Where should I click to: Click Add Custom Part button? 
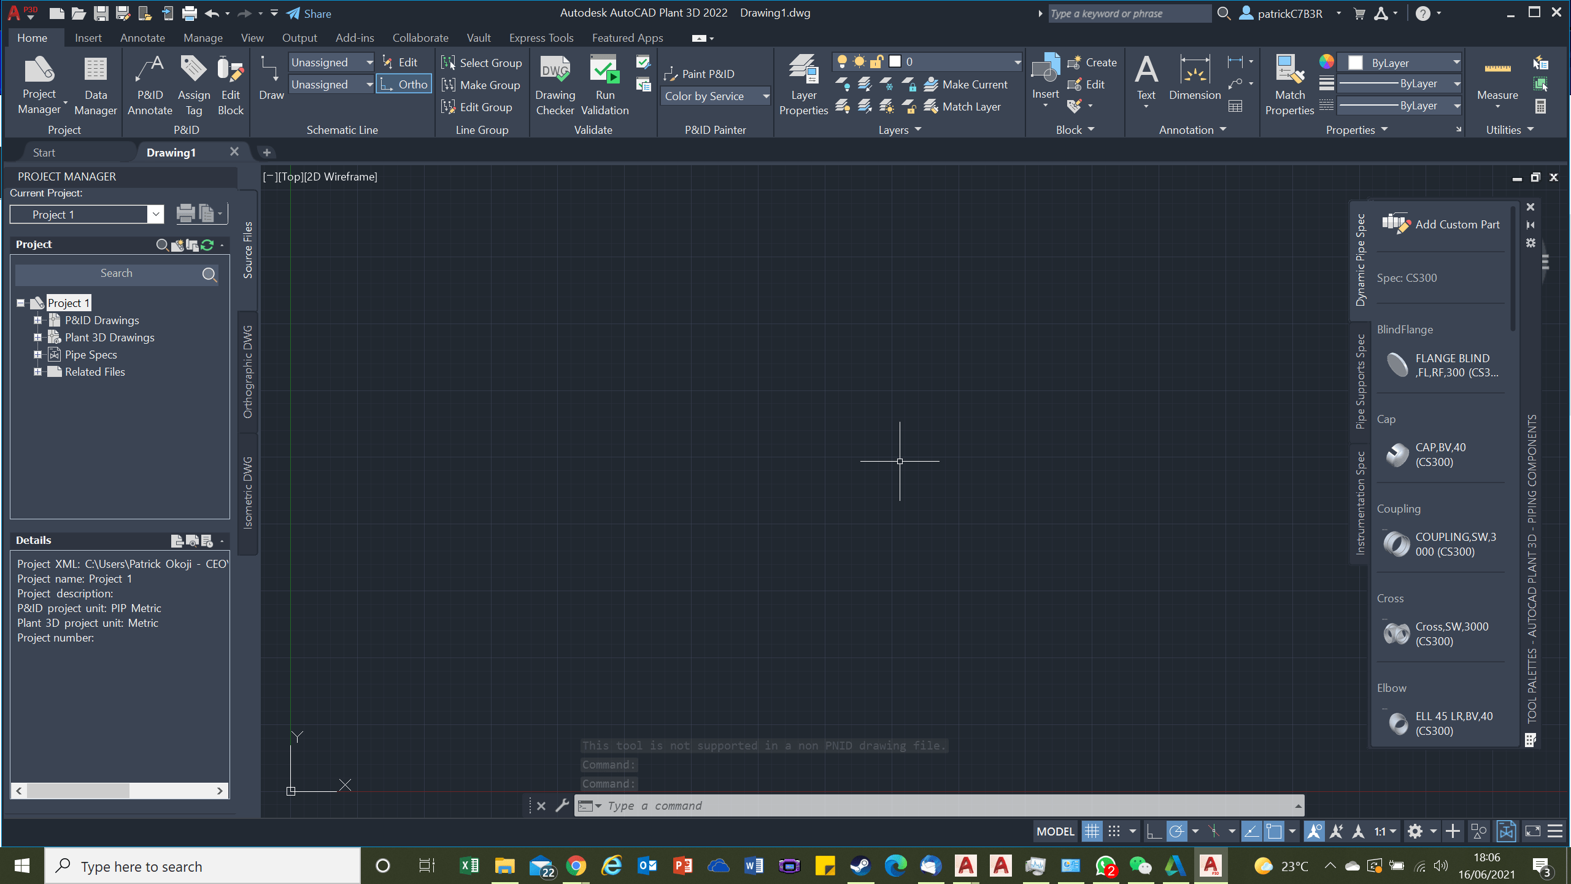1441,225
